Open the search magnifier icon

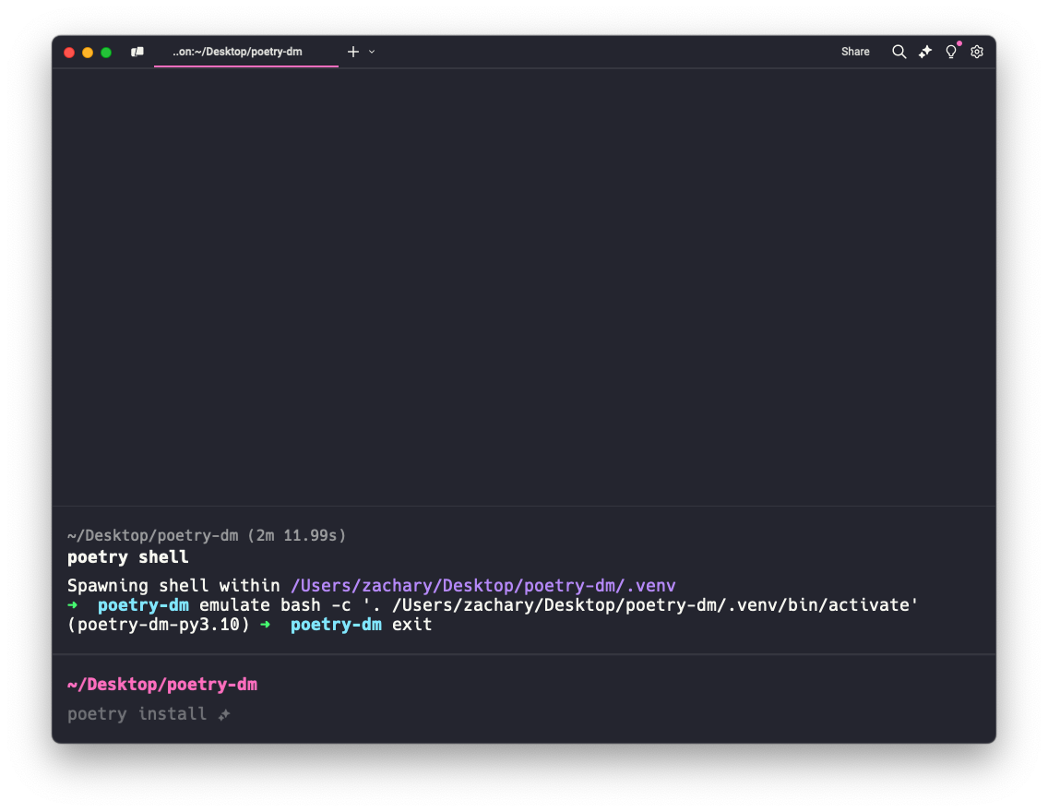899,52
